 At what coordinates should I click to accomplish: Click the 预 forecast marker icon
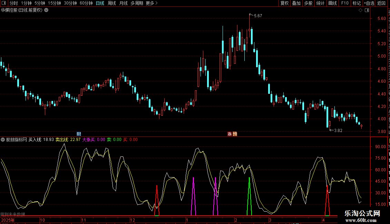[x=235, y=134]
